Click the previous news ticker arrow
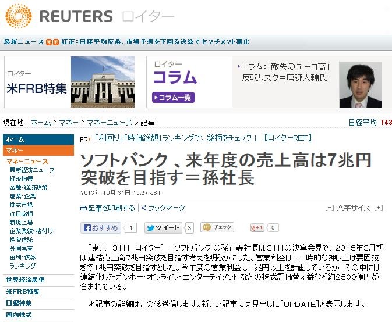Viewport: 392px width, 322px height. point(48,42)
